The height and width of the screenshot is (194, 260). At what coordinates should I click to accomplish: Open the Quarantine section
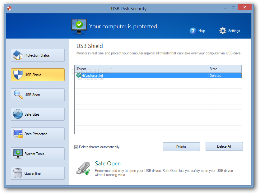pos(37,173)
